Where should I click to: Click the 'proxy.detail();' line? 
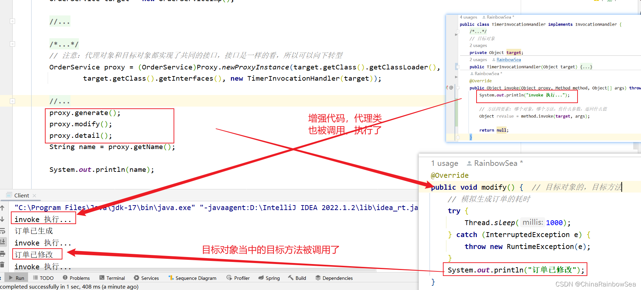(81, 136)
